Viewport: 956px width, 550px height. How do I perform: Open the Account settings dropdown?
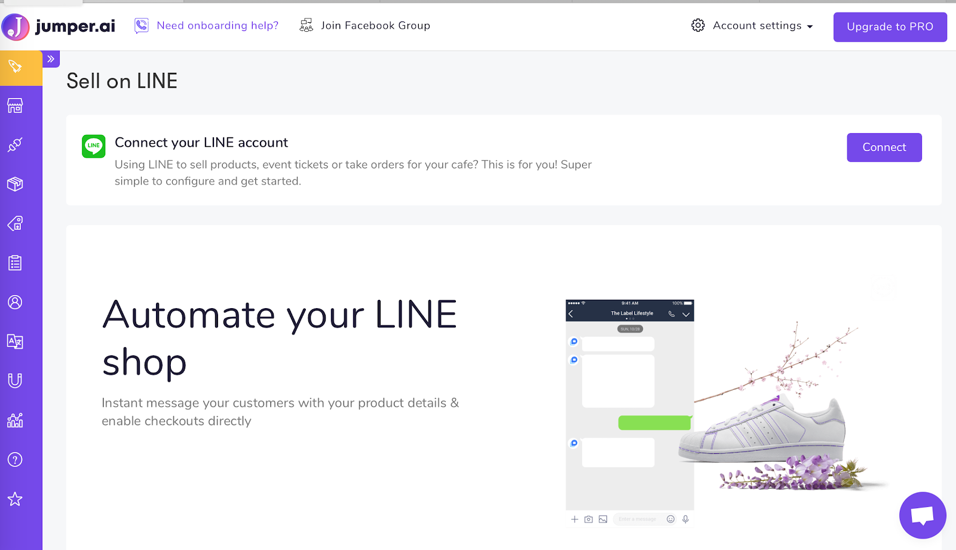click(753, 26)
